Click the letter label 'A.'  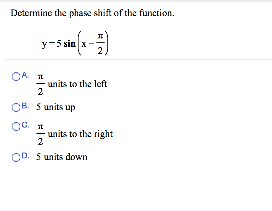point(25,75)
